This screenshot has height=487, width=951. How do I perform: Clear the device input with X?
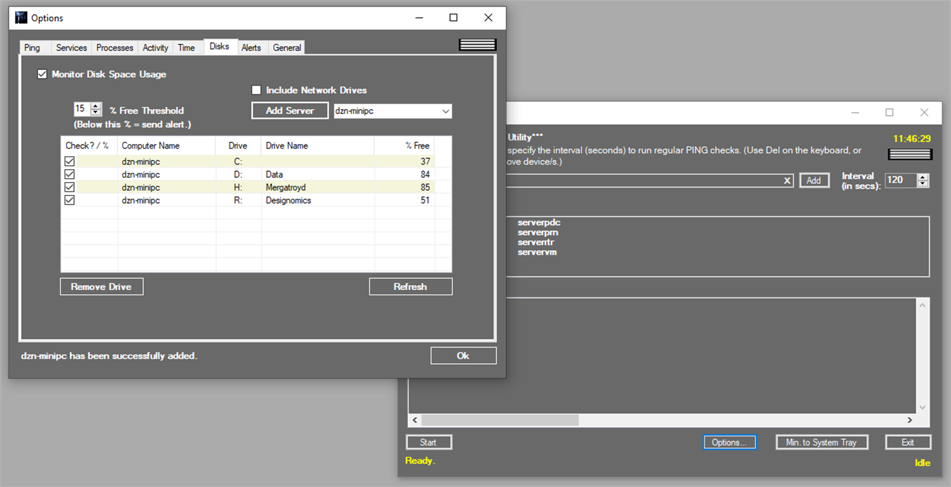point(787,181)
